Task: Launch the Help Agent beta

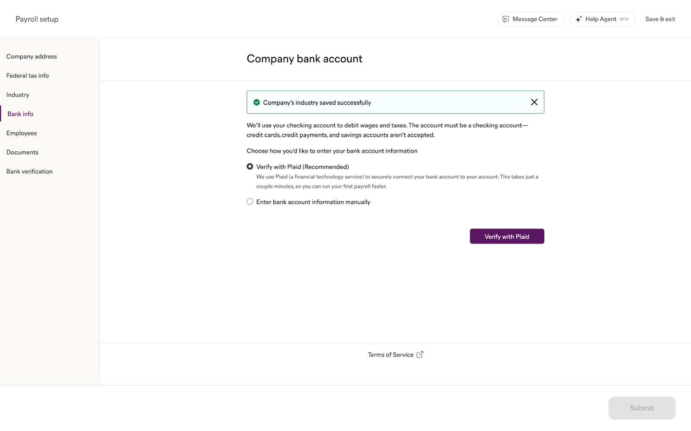Action: point(602,19)
